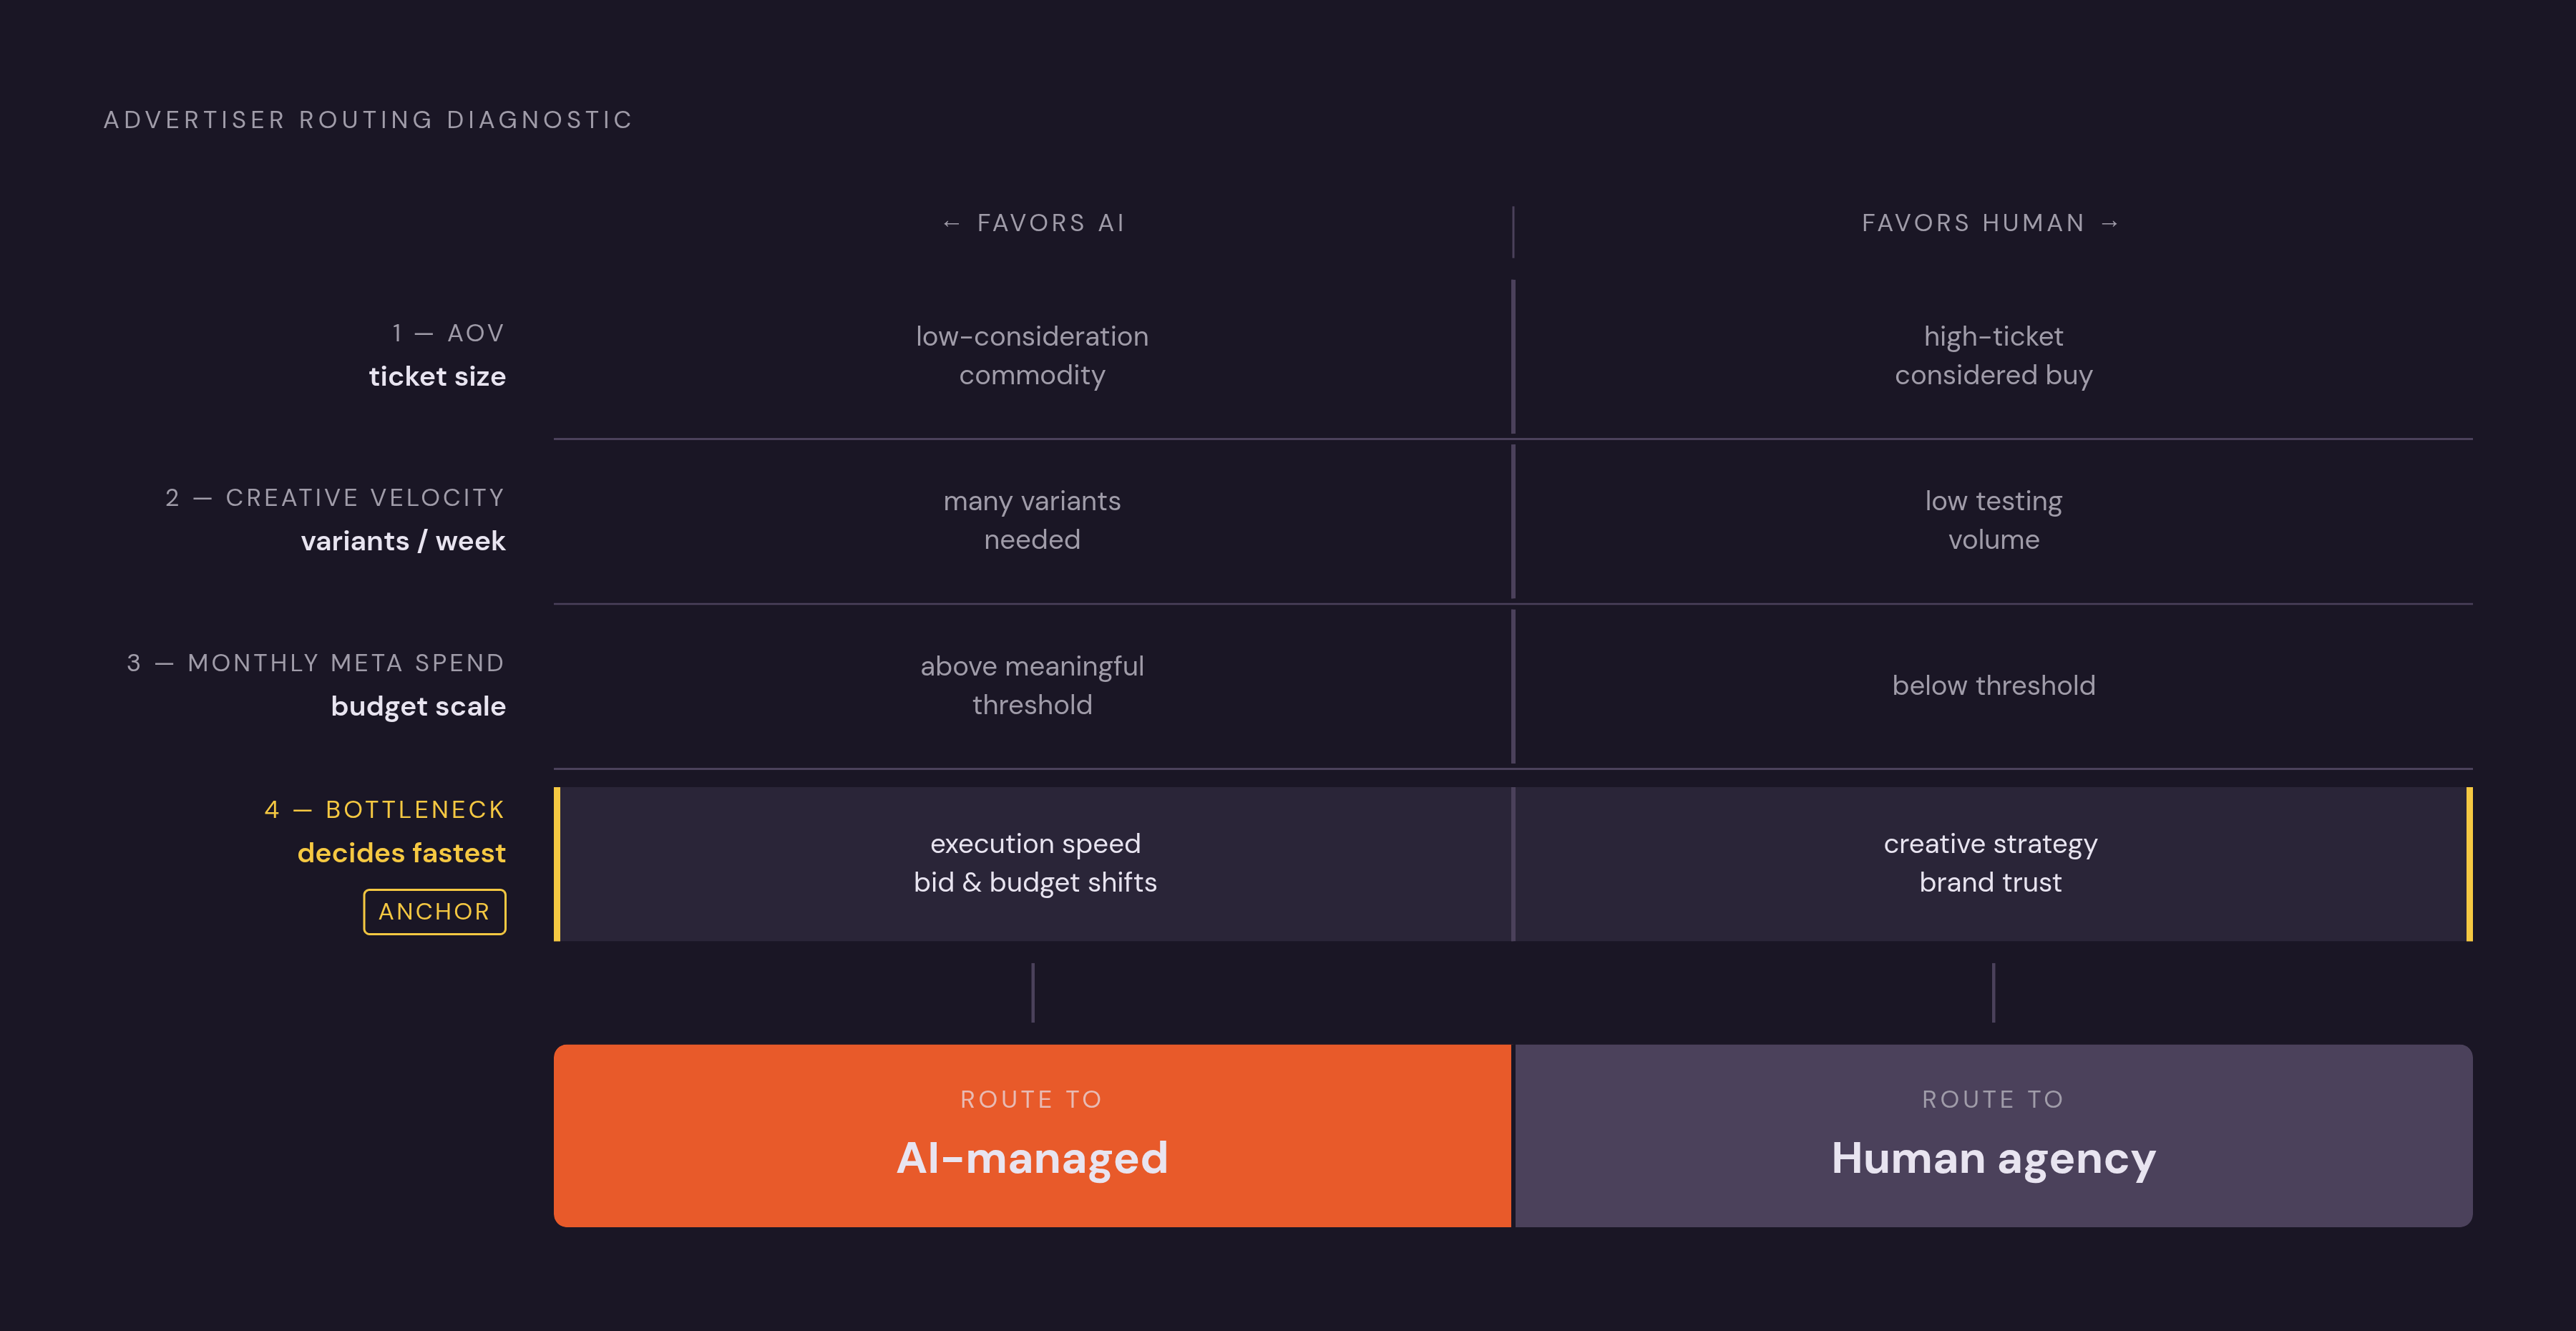Image resolution: width=2576 pixels, height=1331 pixels.
Task: Click the AI-managed route box
Action: tap(1032, 1135)
